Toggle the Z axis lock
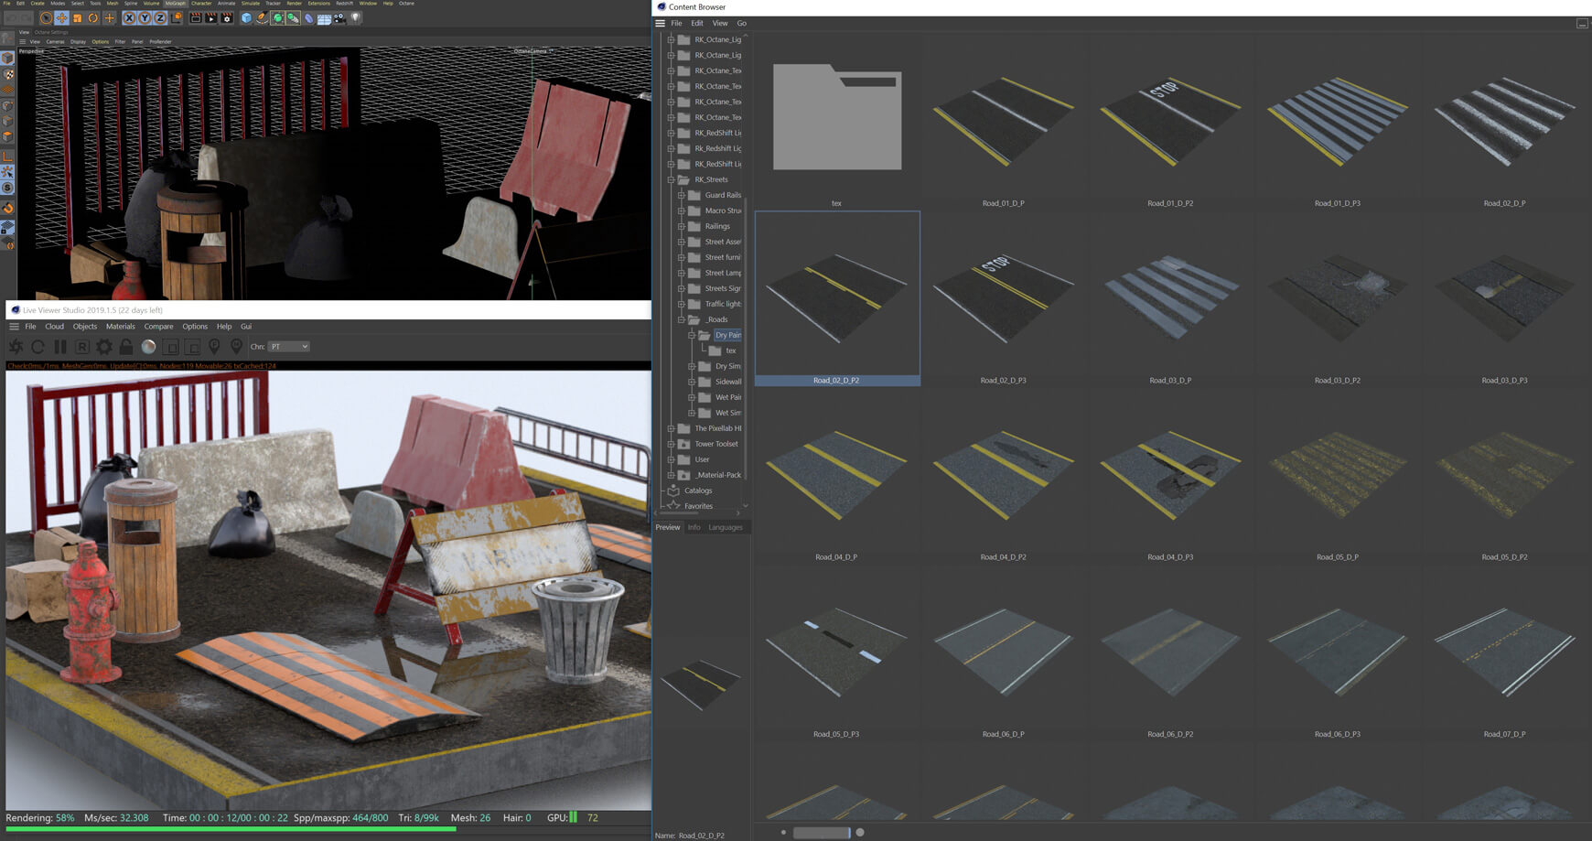 [x=160, y=17]
